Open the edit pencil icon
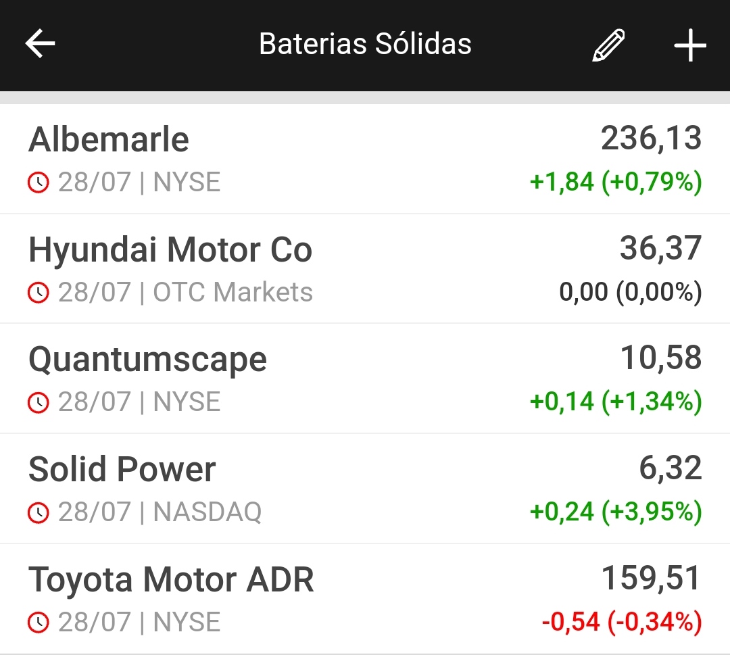 coord(608,45)
